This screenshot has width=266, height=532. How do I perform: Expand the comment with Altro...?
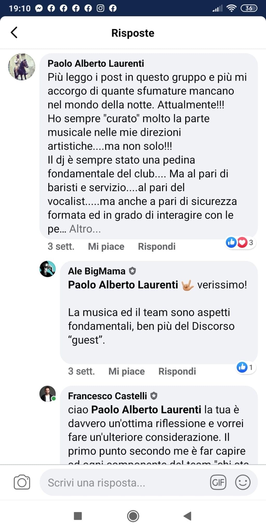85,229
